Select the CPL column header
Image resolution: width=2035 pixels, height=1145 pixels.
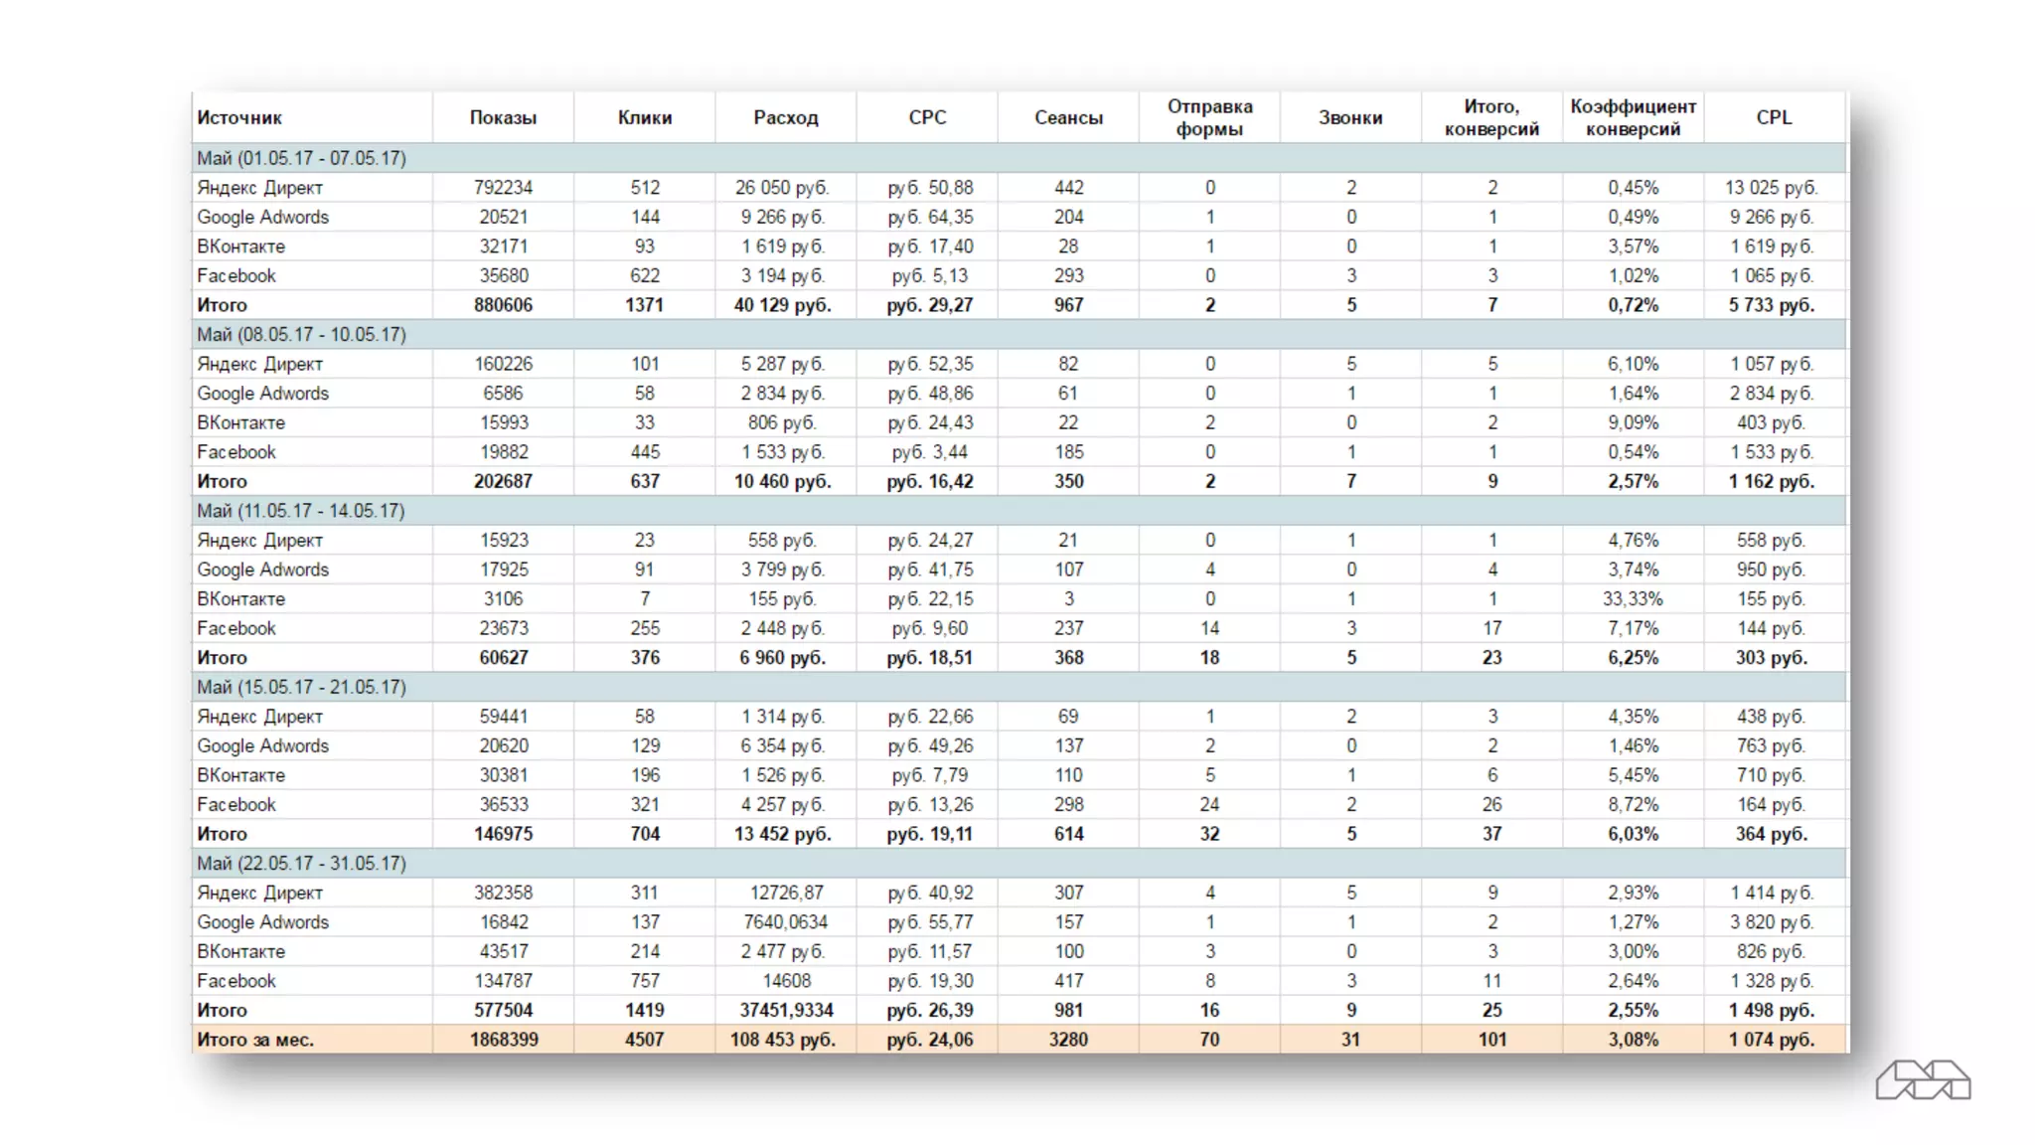1774,117
